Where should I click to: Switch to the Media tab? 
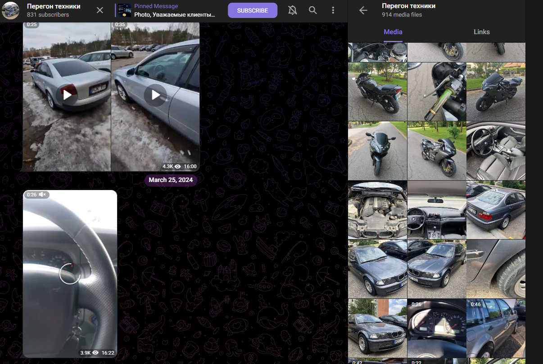click(393, 32)
